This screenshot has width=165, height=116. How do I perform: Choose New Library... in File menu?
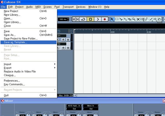28,15
